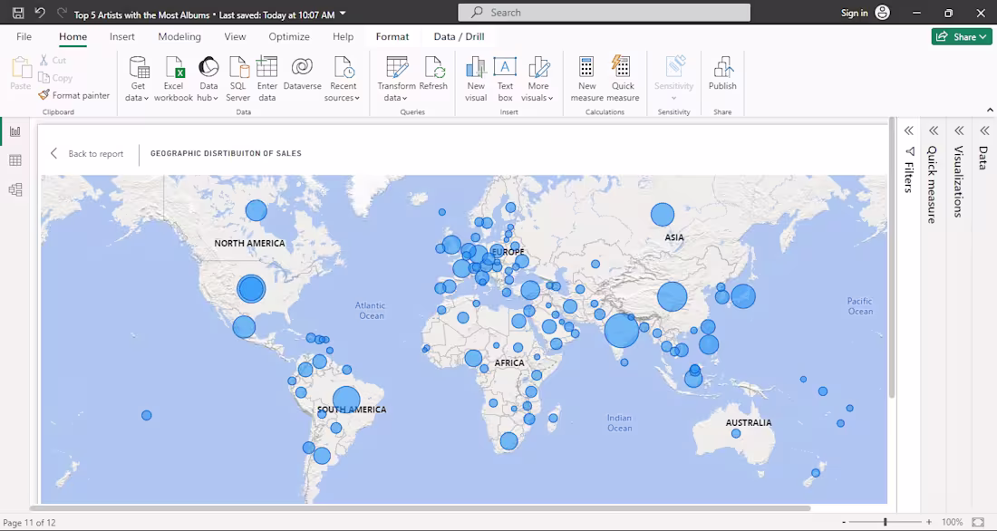The width and height of the screenshot is (997, 531).
Task: Open the More visuals dropdown
Action: (538, 77)
